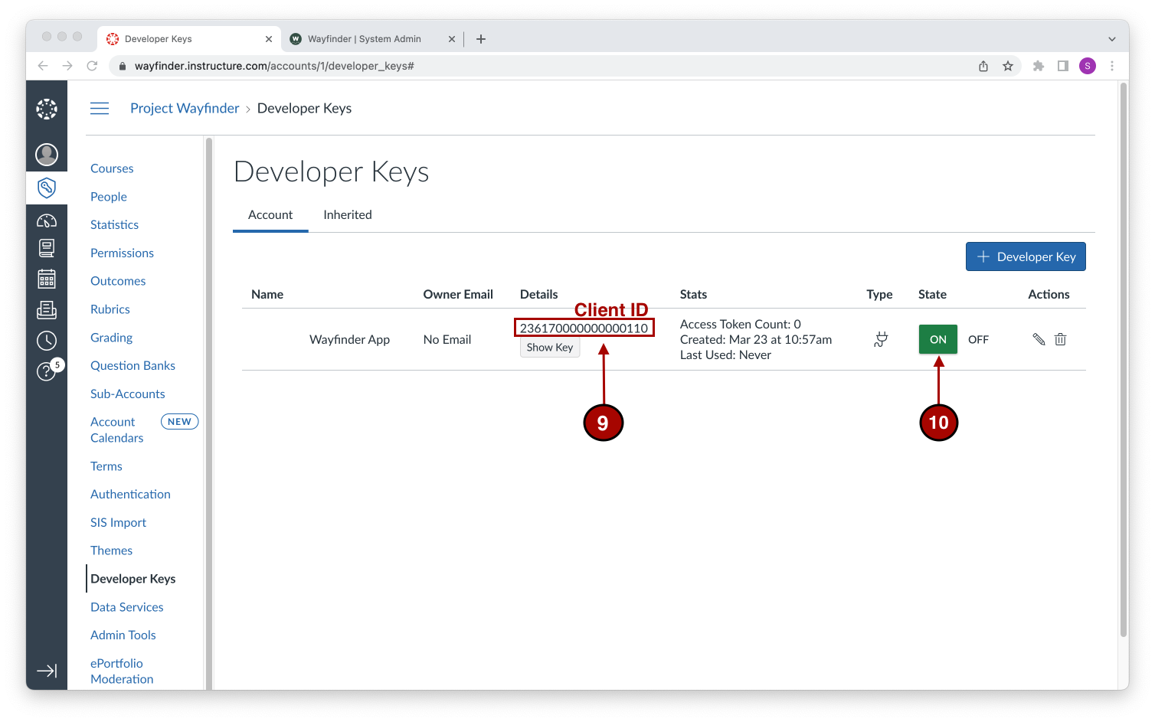Close the Developer Keys browser tab

coord(269,39)
